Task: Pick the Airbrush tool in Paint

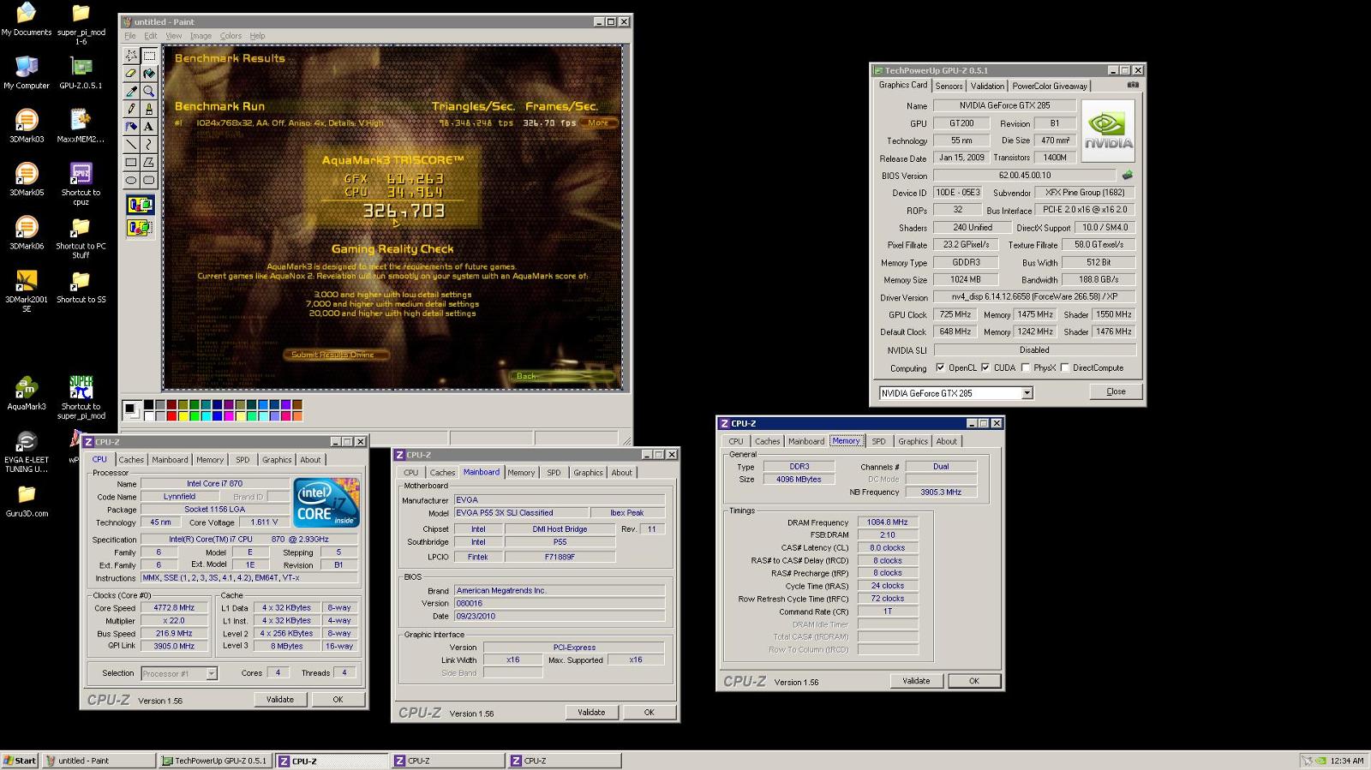Action: pos(131,126)
